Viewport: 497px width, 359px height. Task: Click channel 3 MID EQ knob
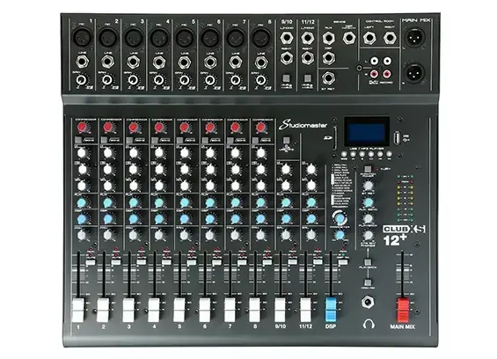[x=133, y=169]
